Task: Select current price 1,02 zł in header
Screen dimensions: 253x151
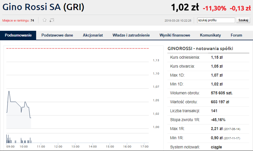Action: pyautogui.click(x=185, y=7)
